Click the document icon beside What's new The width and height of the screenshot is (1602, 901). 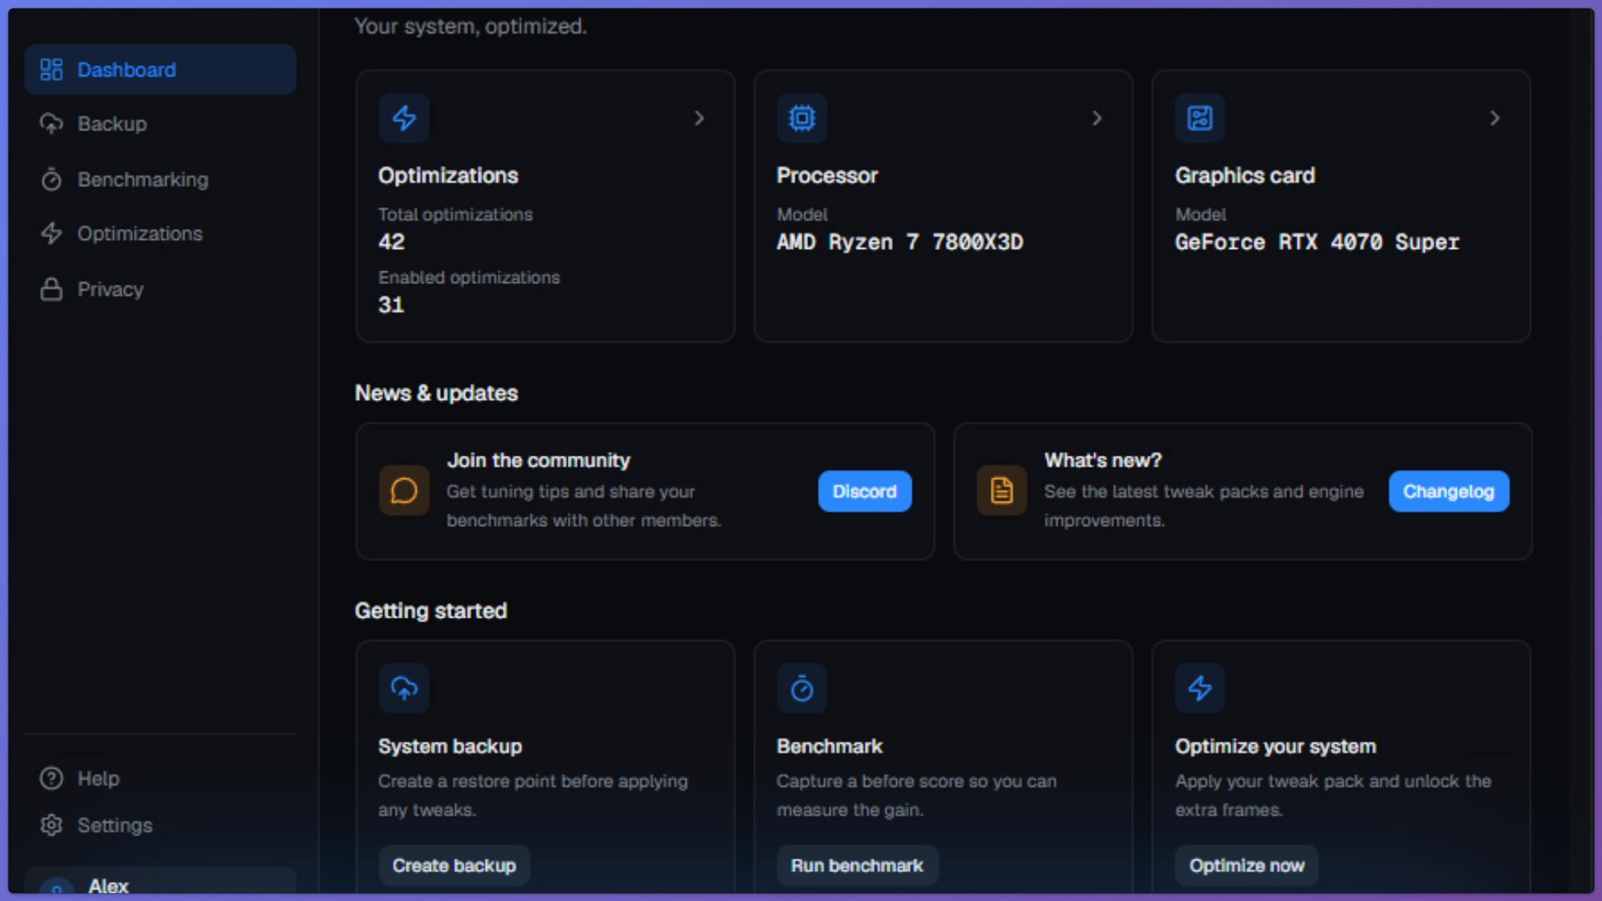[1002, 491]
